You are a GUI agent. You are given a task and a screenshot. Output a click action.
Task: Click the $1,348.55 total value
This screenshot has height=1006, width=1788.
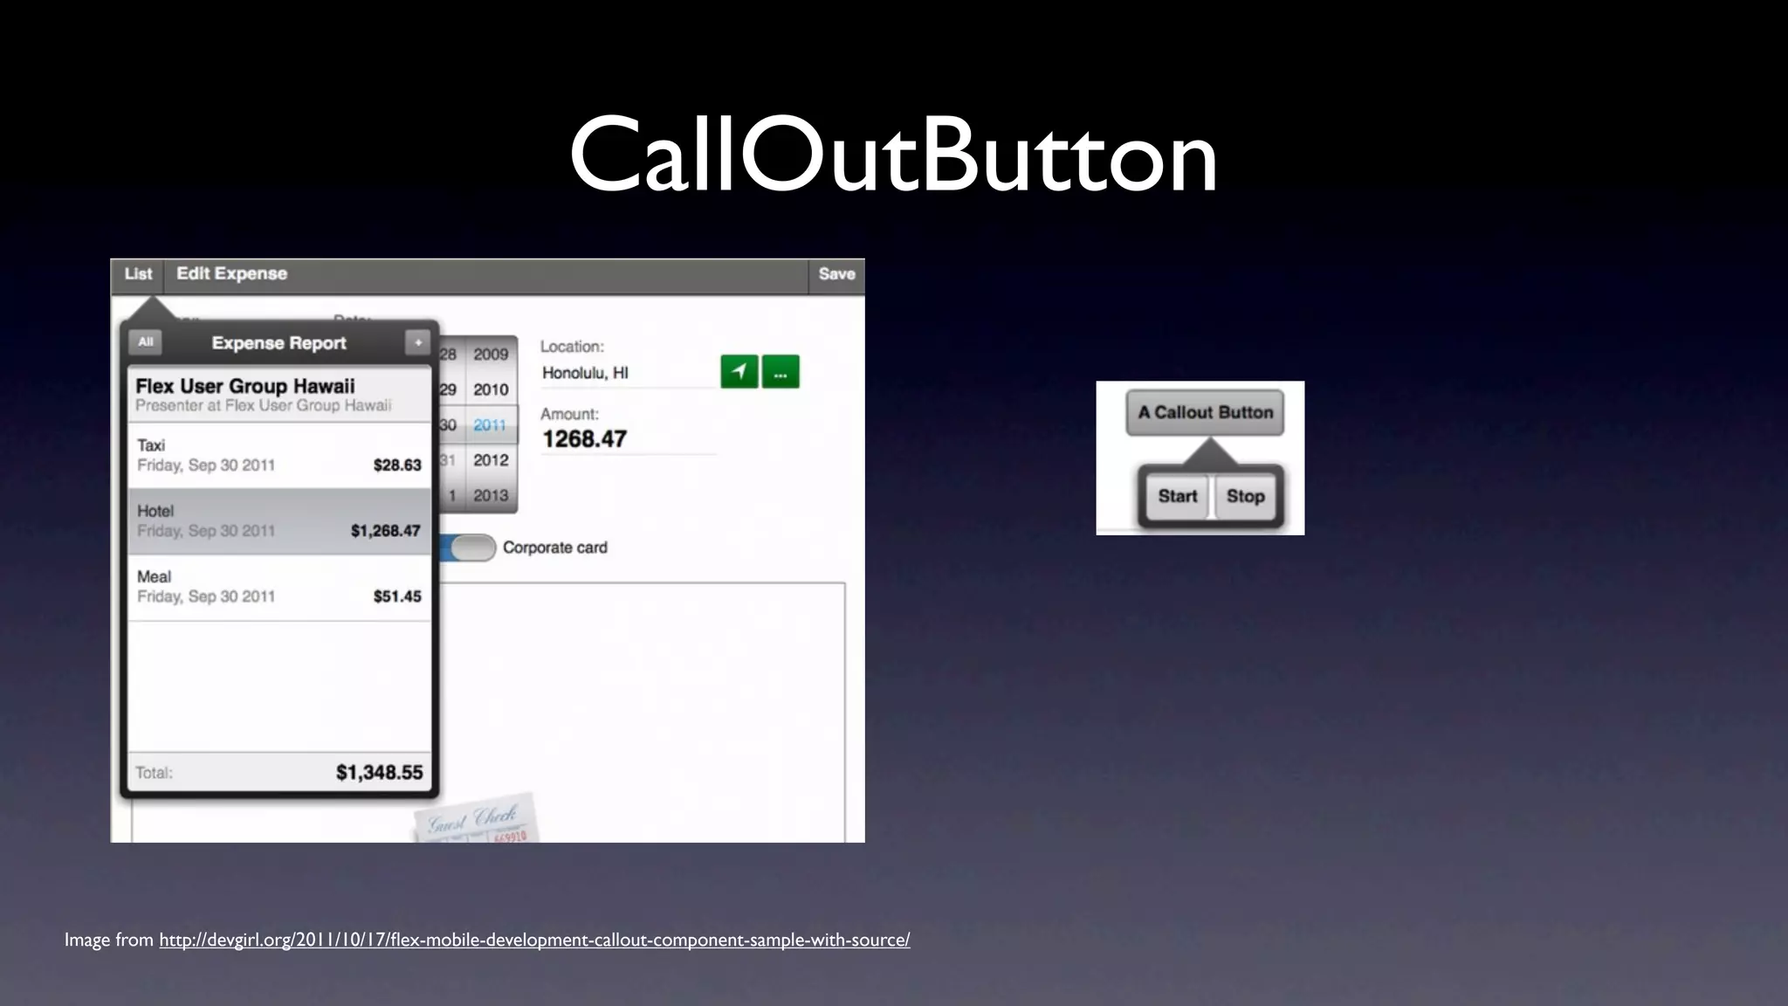[379, 772]
